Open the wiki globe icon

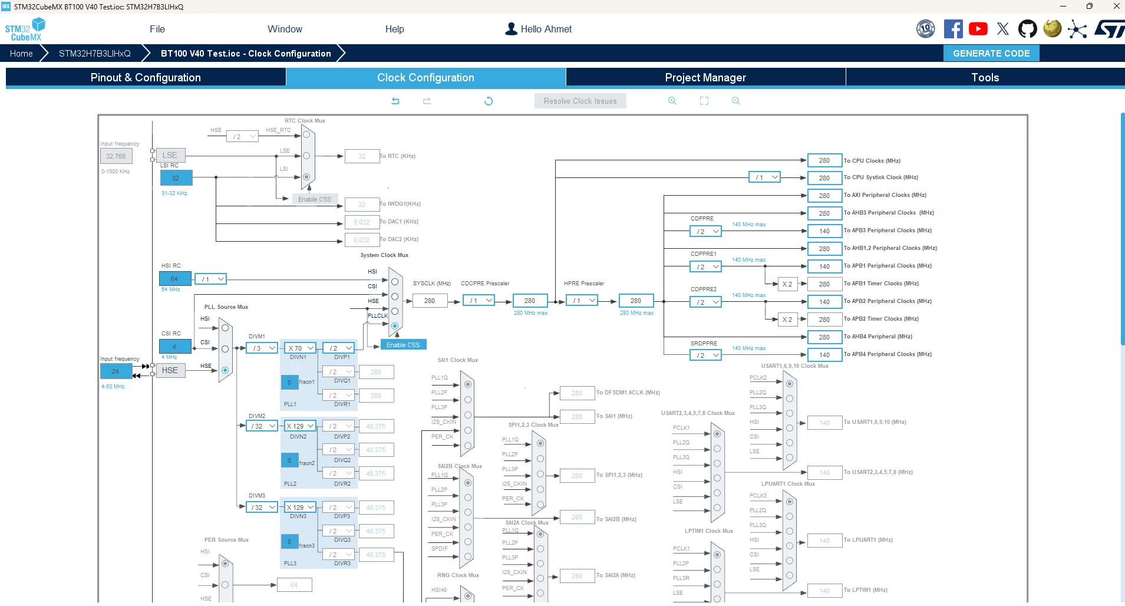tap(1053, 28)
